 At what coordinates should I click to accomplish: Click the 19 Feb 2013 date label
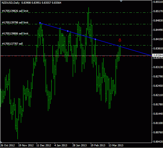click(x=98, y=145)
